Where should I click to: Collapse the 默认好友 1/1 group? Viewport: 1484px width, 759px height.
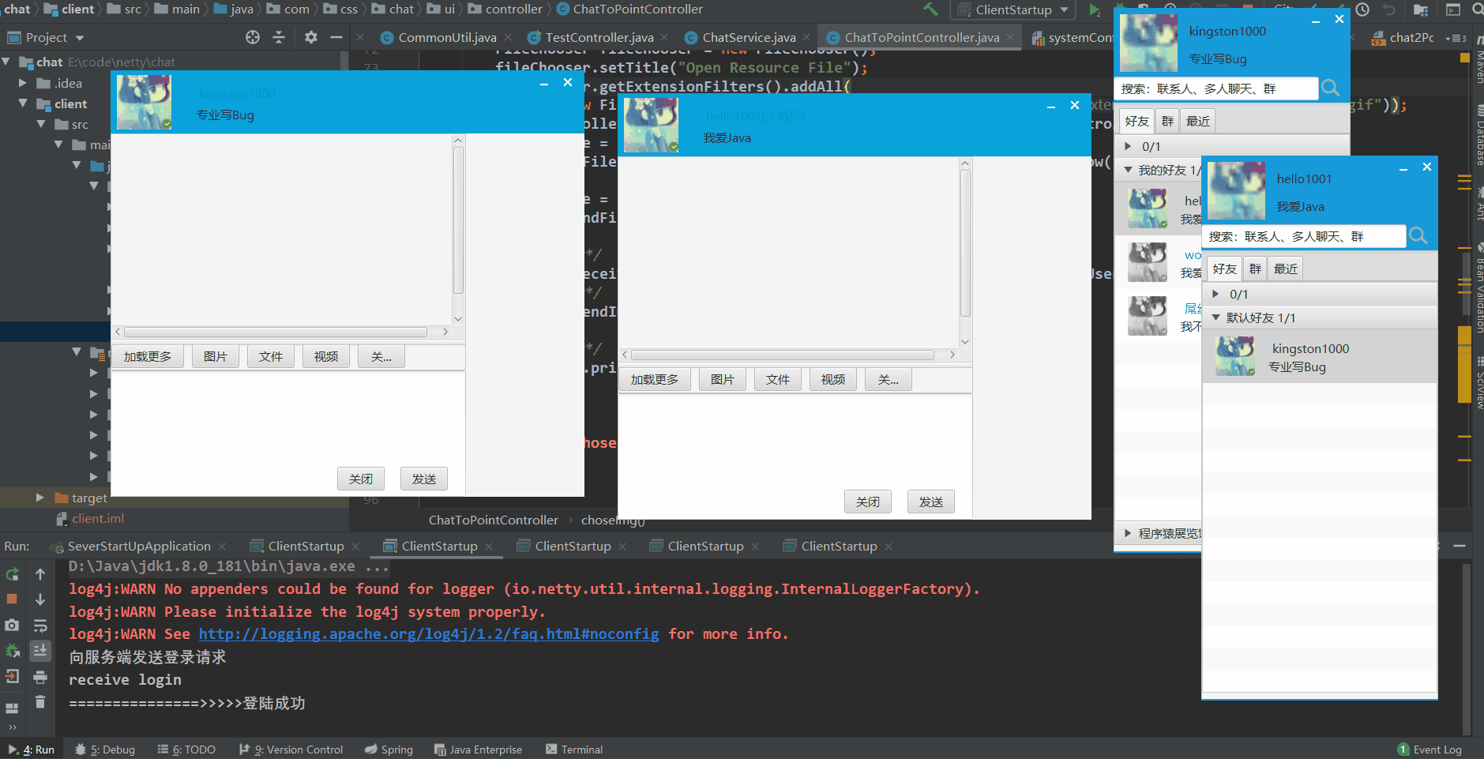click(1217, 318)
